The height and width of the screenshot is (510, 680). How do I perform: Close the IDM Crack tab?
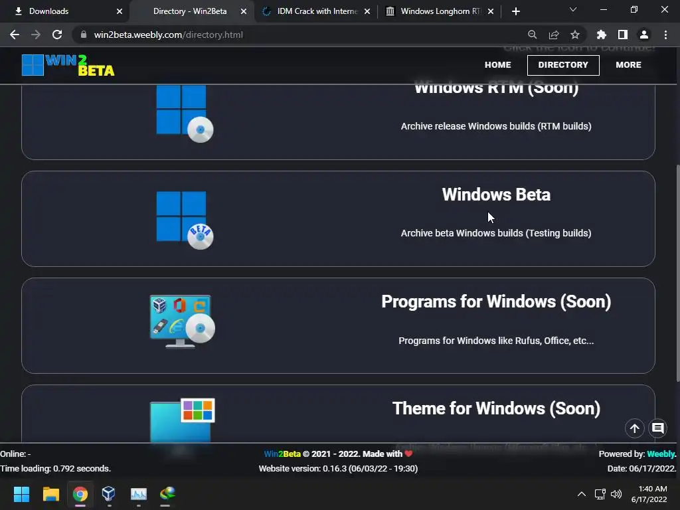(367, 11)
